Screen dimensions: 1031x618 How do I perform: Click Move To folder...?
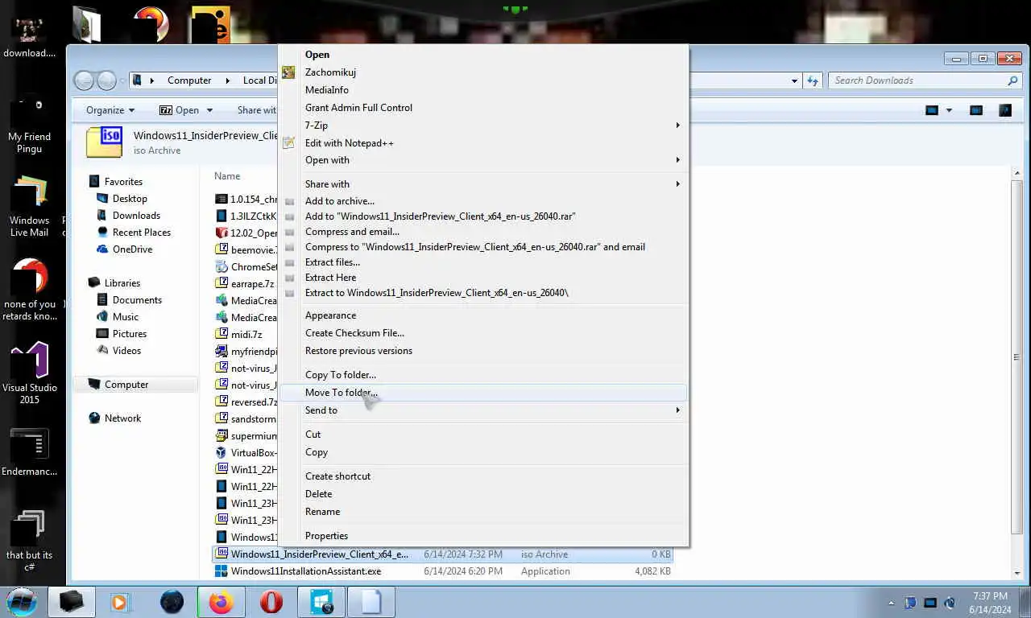point(482,393)
